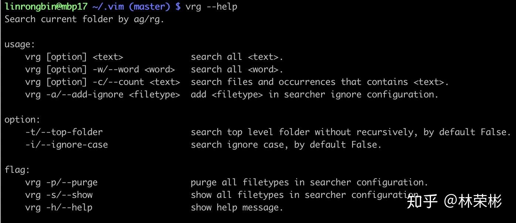The image size is (516, 223).
Task: Click the 'flag:' section heading
Action: click(17, 170)
